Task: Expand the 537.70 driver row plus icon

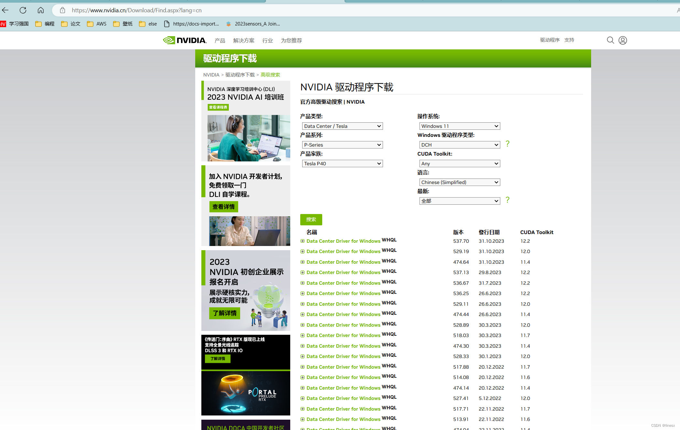Action: point(303,241)
